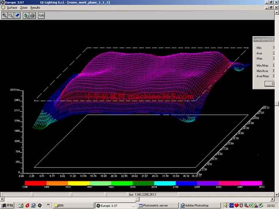This screenshot has width=279, height=209.
Task: Click the CH language indicator in tray
Action: 231,205
